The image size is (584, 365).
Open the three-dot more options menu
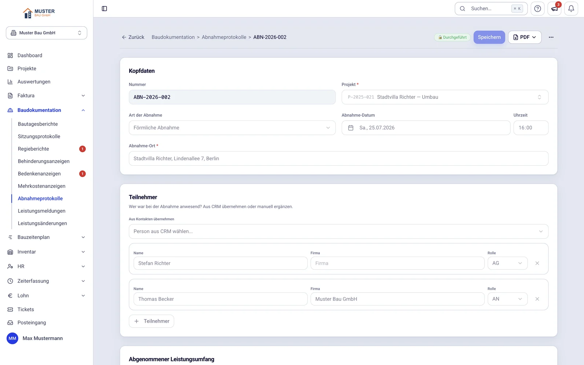[551, 37]
